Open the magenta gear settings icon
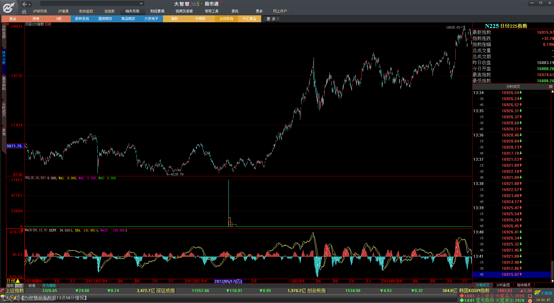Screen dimensions: 554x303 (530, 301)
